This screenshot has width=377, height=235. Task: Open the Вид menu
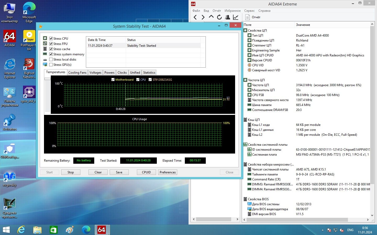206,11
